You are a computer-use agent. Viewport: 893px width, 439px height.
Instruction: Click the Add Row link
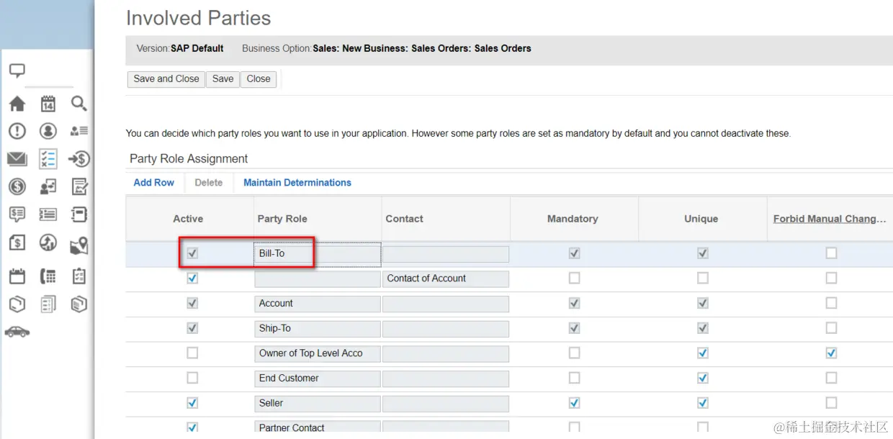click(x=153, y=183)
